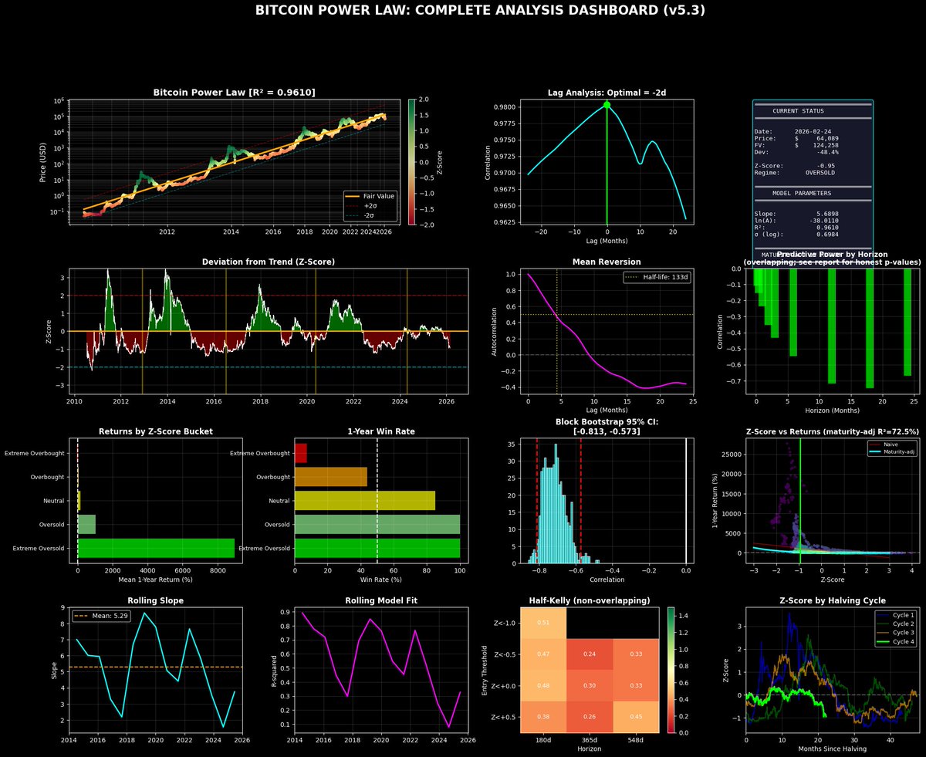Click the green peak marker dot on the Lag Analysis curve

(x=607, y=104)
